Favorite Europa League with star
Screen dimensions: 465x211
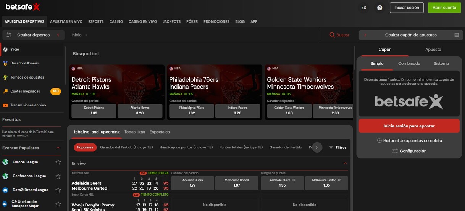(58, 162)
